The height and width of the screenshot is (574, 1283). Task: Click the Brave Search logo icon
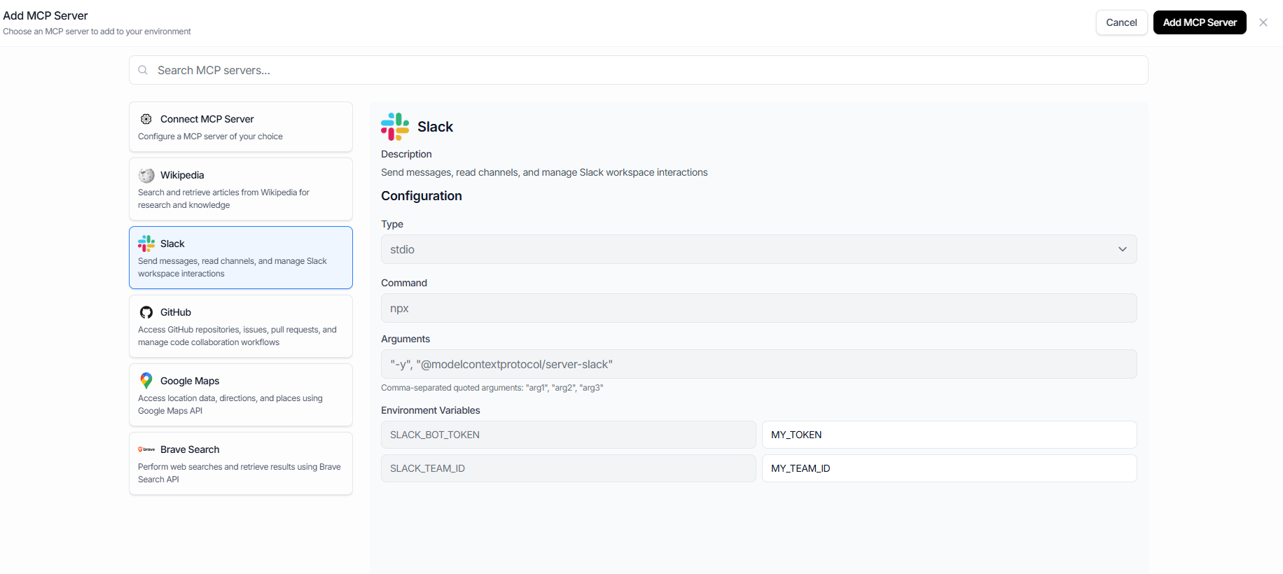pos(146,449)
